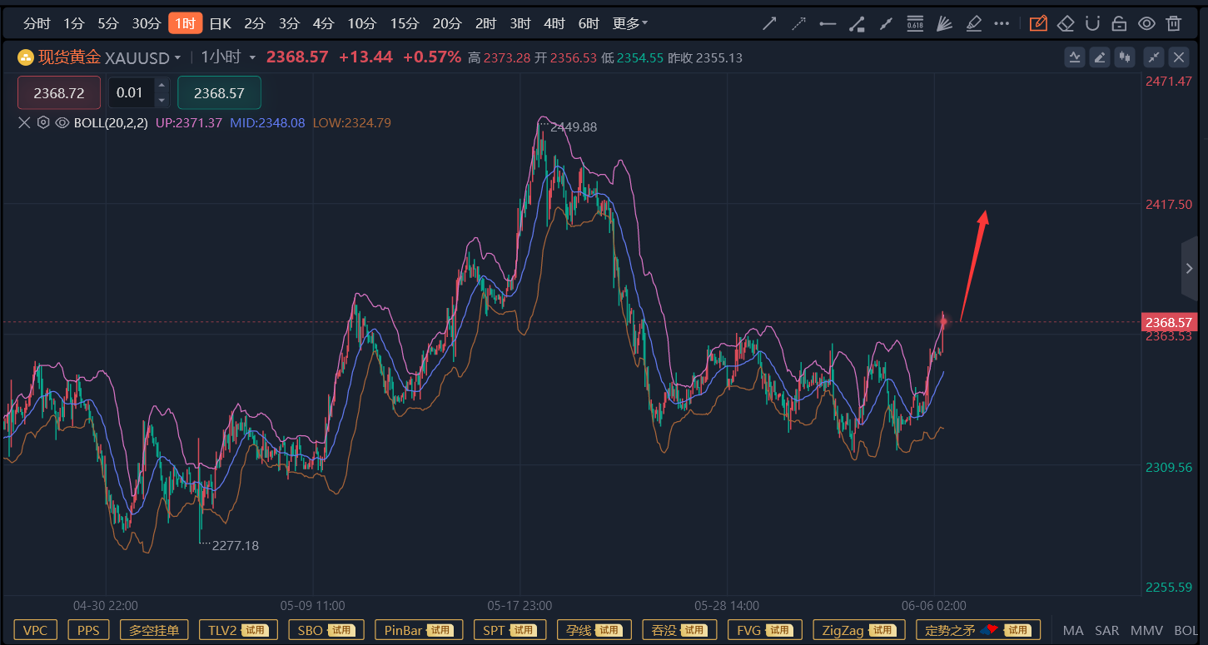Click the 0.01 lot size input field

coord(131,92)
